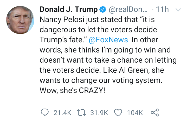Image resolution: width=181 pixels, height=120 pixels.
Task: Like the tweet with the heart icon
Action: point(118,112)
